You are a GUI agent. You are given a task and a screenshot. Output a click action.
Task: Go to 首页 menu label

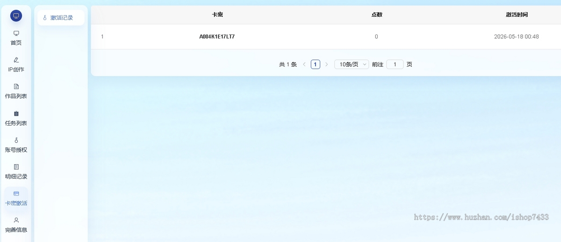16,43
